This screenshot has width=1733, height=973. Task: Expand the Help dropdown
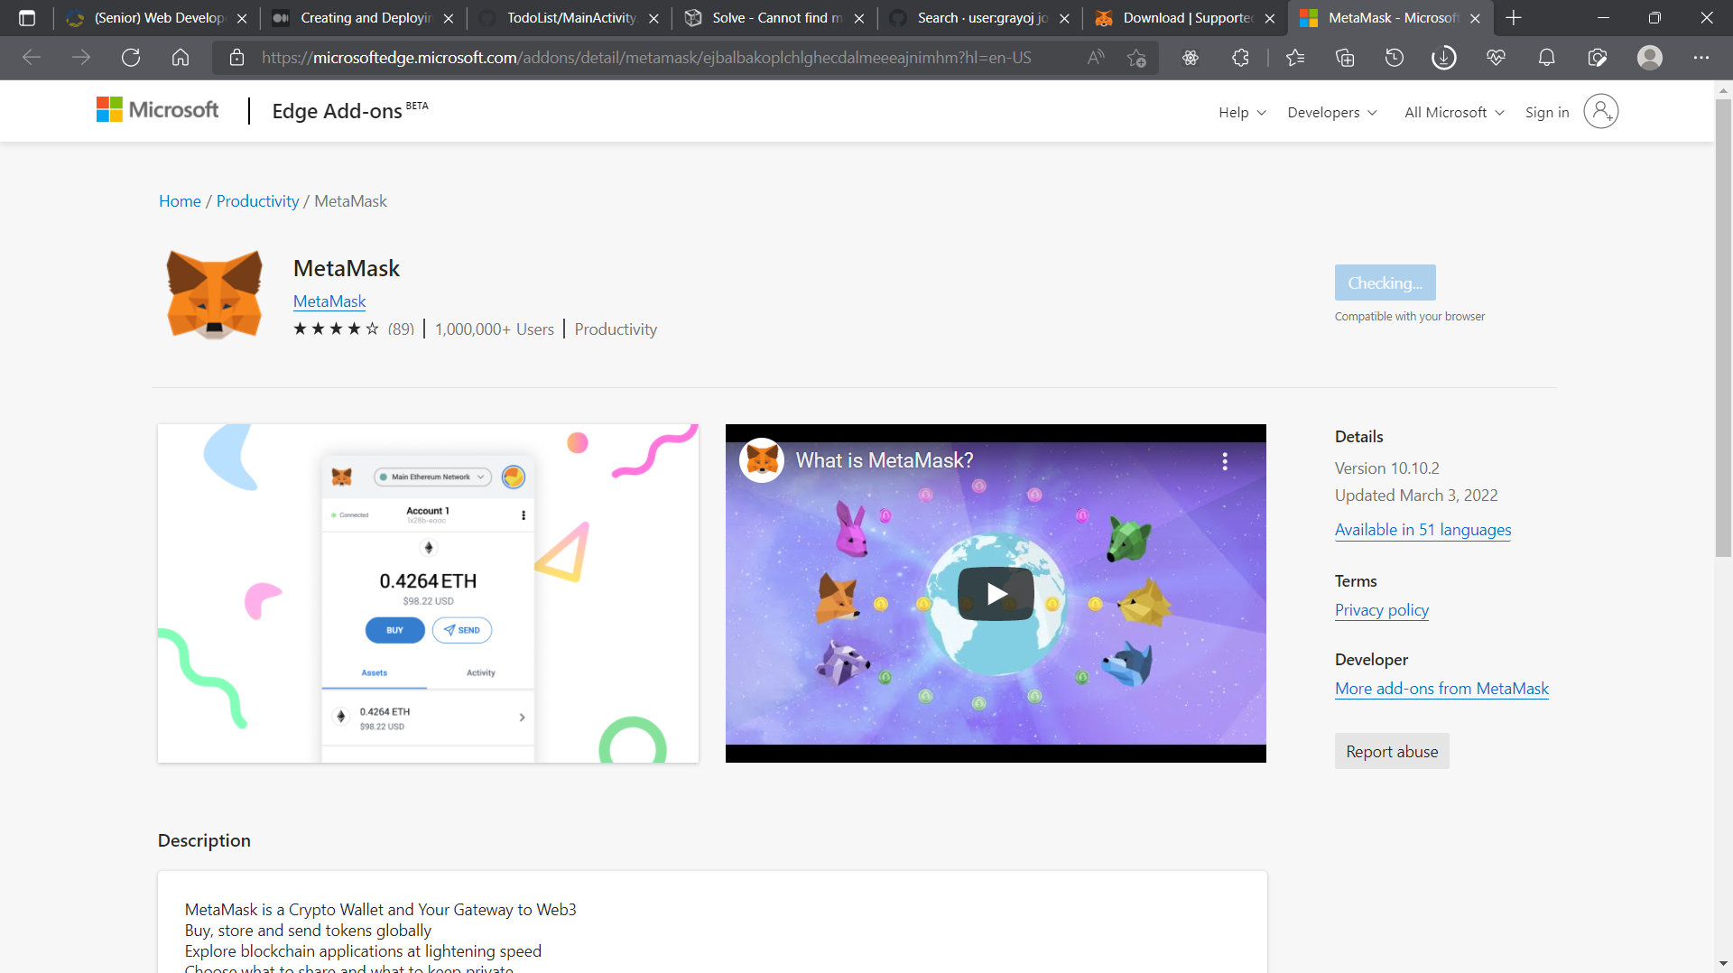[1242, 112]
